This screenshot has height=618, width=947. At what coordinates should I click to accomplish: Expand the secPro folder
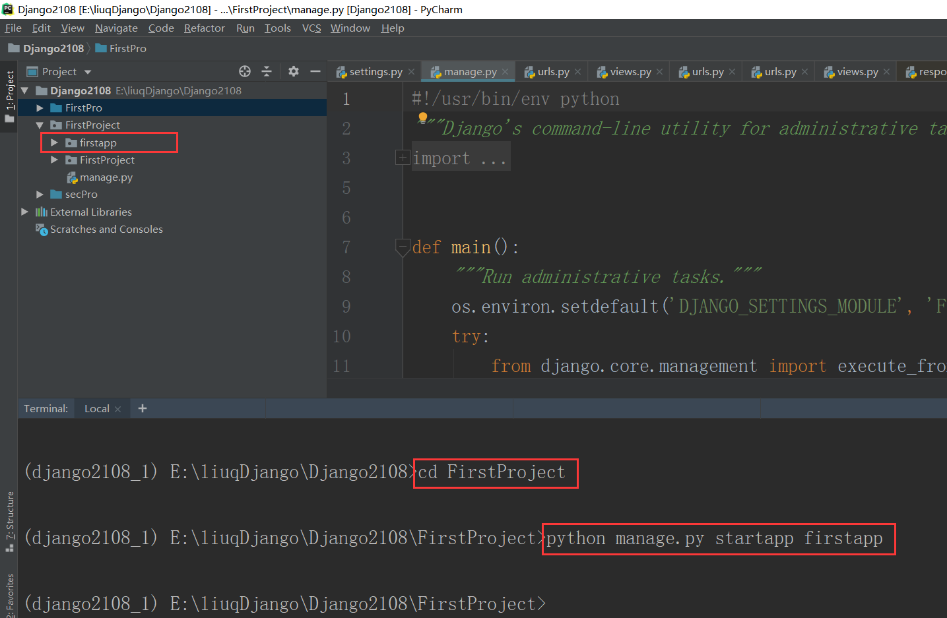[40, 195]
